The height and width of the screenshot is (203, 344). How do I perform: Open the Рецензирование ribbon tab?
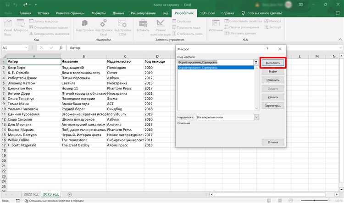click(x=143, y=13)
